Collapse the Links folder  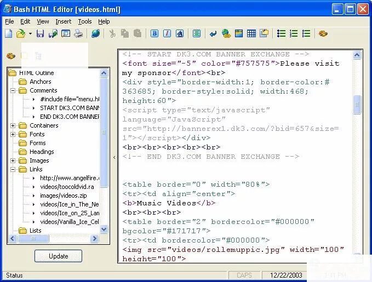(x=13, y=169)
